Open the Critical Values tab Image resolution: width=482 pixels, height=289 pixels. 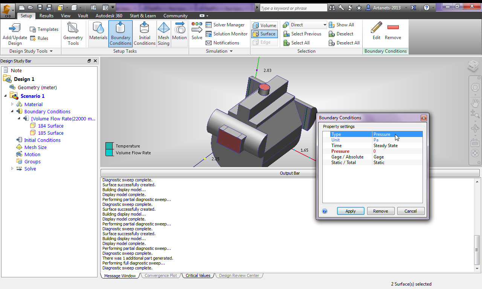click(x=198, y=275)
